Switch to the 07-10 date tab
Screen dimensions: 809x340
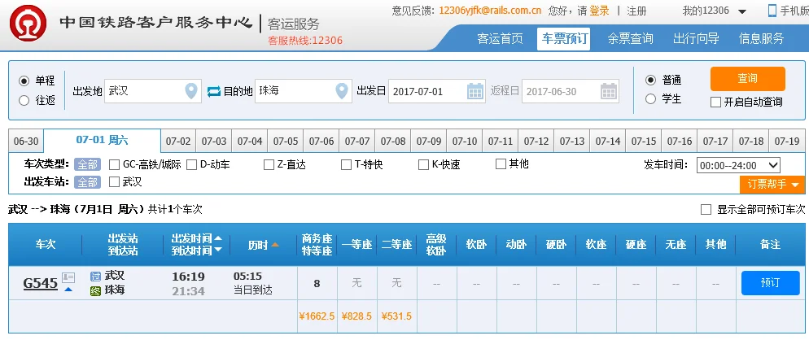[465, 142]
